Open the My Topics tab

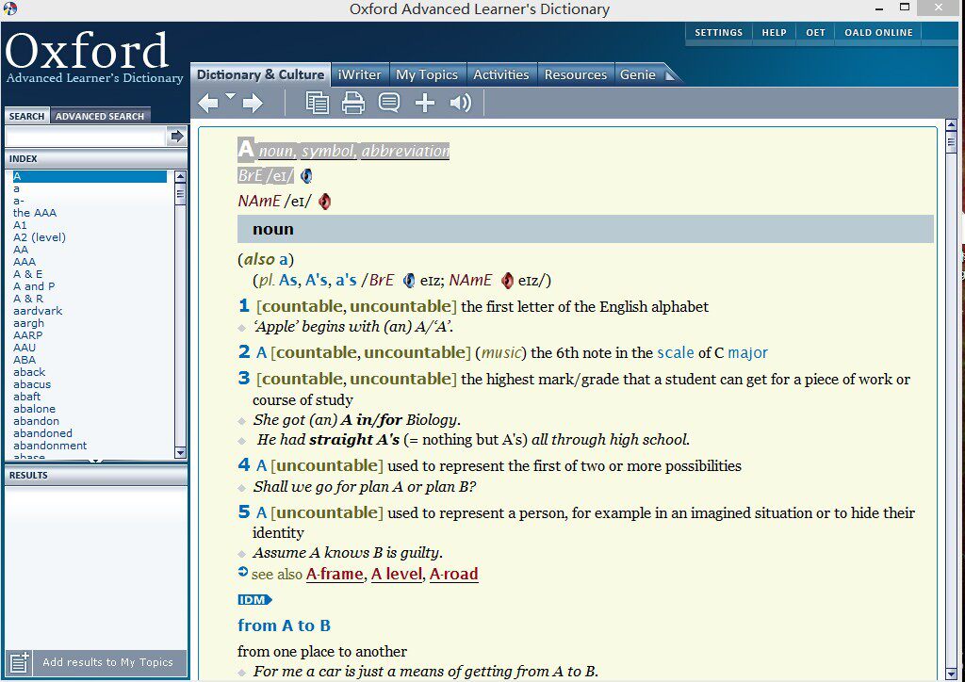click(x=427, y=75)
